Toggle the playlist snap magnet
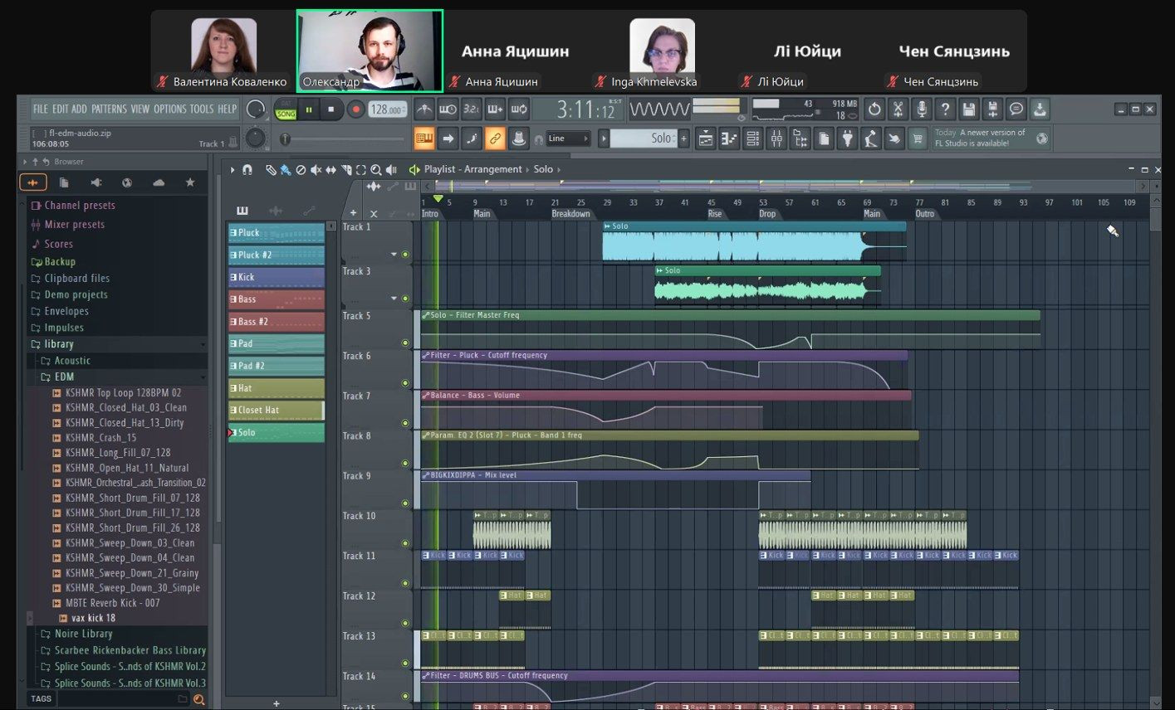Screen dimensions: 1175x710 [247, 170]
